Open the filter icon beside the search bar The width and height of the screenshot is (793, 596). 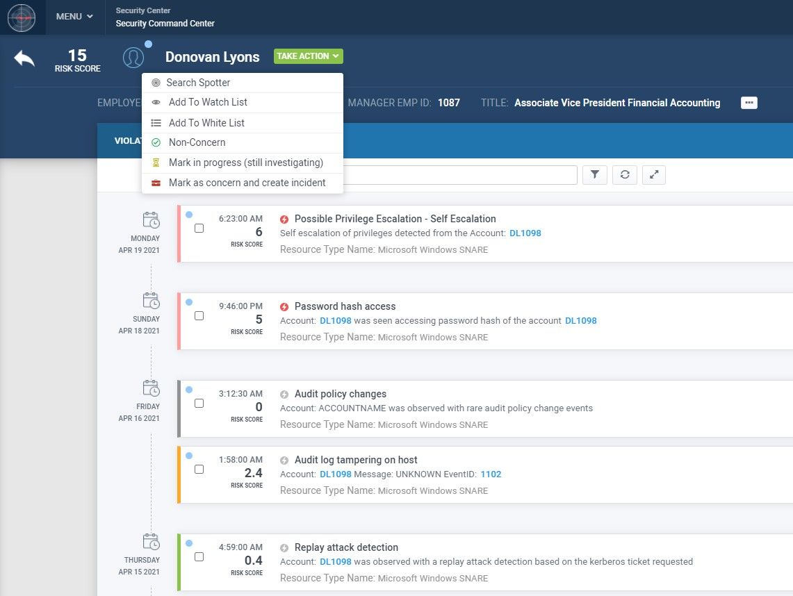594,175
